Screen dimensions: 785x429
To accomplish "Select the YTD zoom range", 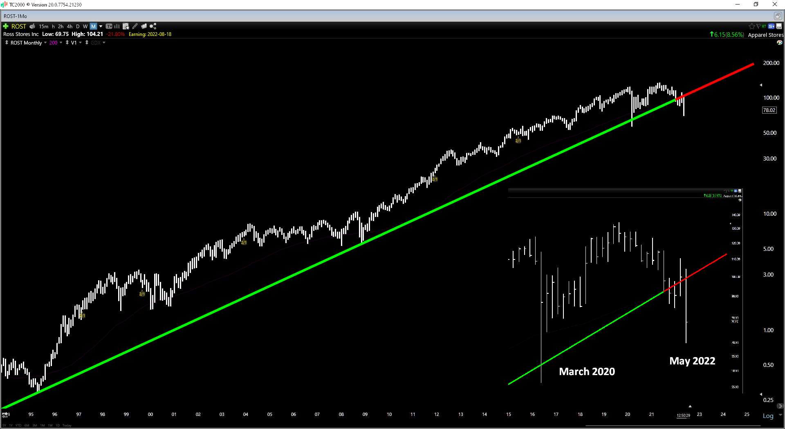I will tap(18, 425).
